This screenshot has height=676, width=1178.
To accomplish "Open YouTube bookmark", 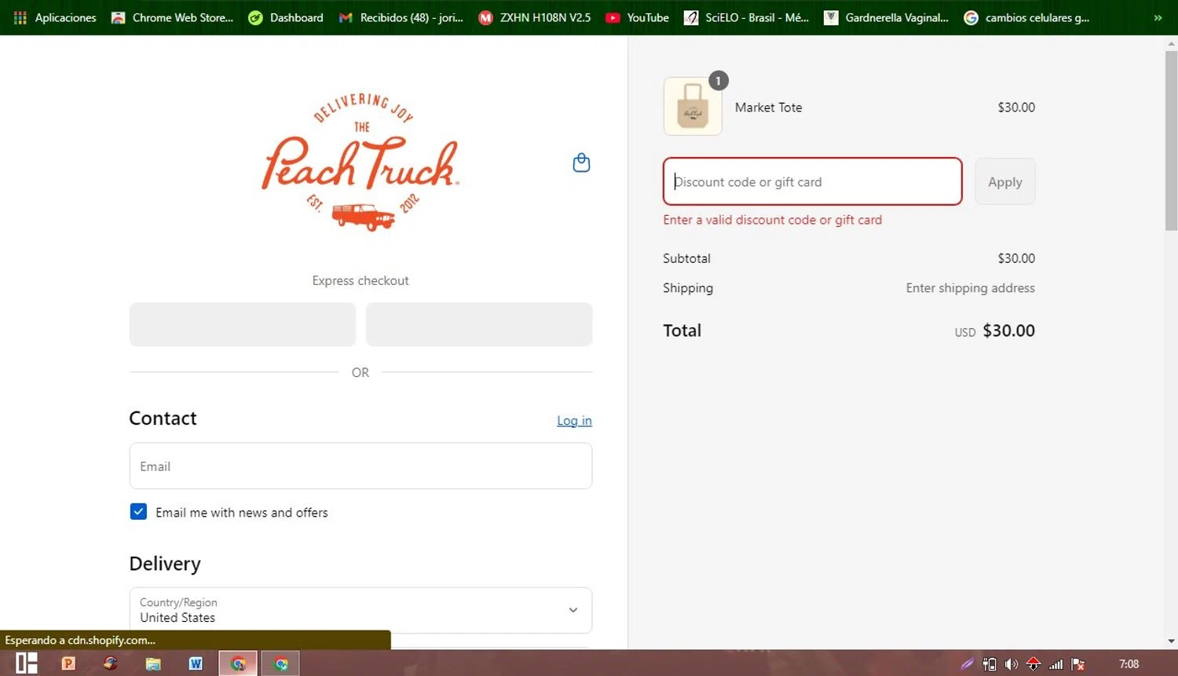I will (637, 17).
